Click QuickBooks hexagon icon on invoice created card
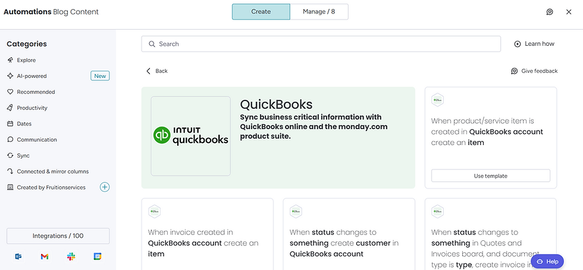Screen dimensions: 583x270 coord(154,211)
